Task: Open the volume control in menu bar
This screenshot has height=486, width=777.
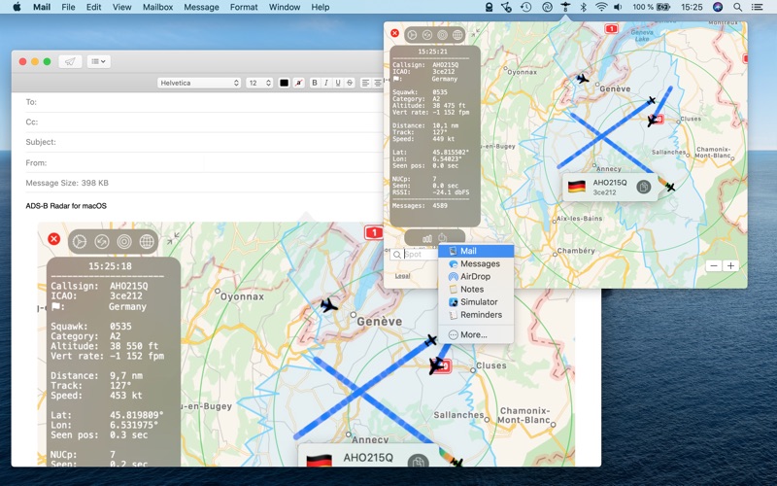Action: pos(618,7)
